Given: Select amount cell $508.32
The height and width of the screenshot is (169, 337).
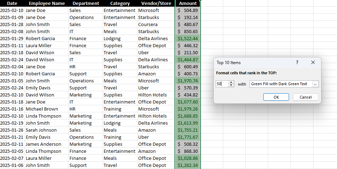Looking at the screenshot, I should coord(188,144).
